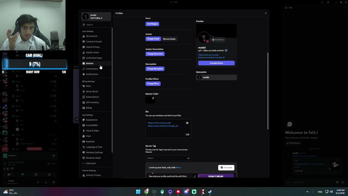The width and height of the screenshot is (348, 196).
Task: Open Chrome from the taskbar
Action: click(x=146, y=192)
